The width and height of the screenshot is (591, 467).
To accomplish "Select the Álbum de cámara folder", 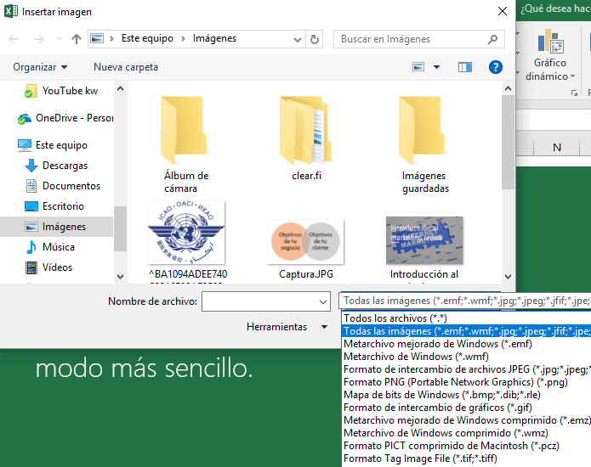I will click(185, 145).
